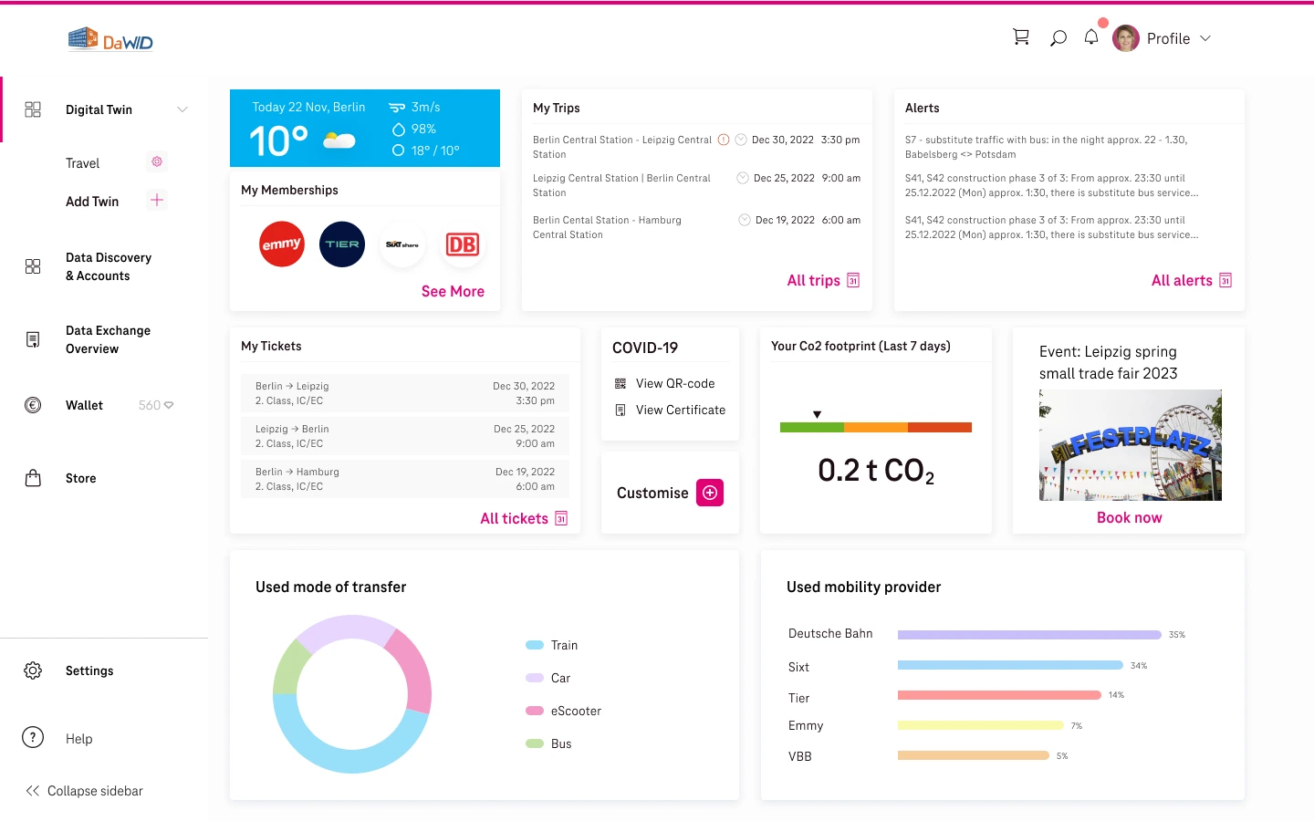This screenshot has height=821, width=1314.
Task: Collapse the Digital Twin section chevron
Action: [182, 109]
